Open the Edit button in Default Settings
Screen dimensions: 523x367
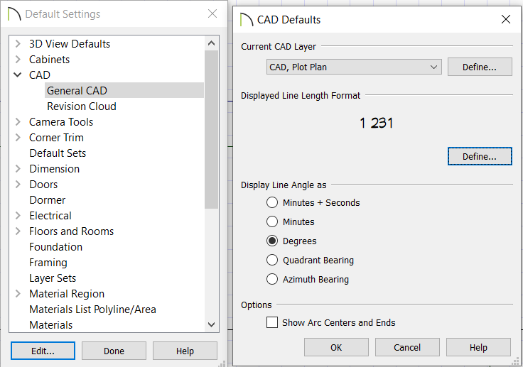click(43, 351)
